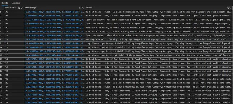Select chunk cell 'LL Road Frame - Black, 62'

coord(158,87)
